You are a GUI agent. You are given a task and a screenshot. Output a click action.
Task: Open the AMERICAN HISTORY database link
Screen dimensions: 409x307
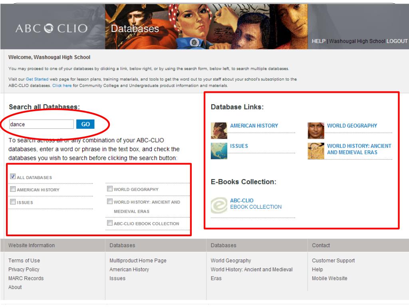[254, 126]
